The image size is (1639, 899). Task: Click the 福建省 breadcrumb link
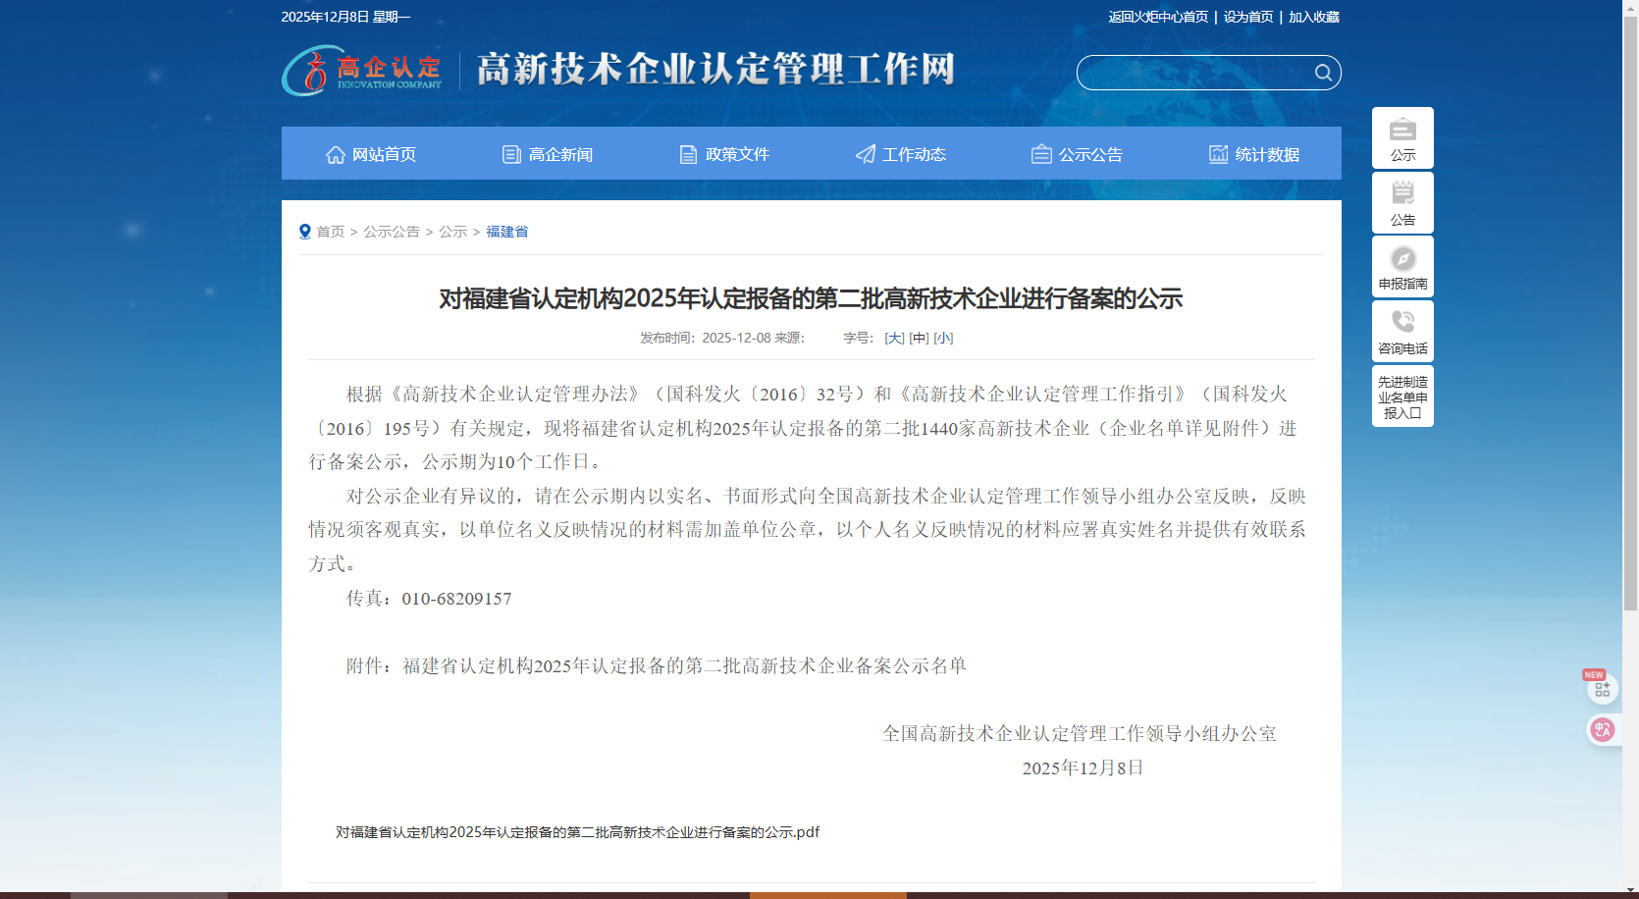click(507, 232)
